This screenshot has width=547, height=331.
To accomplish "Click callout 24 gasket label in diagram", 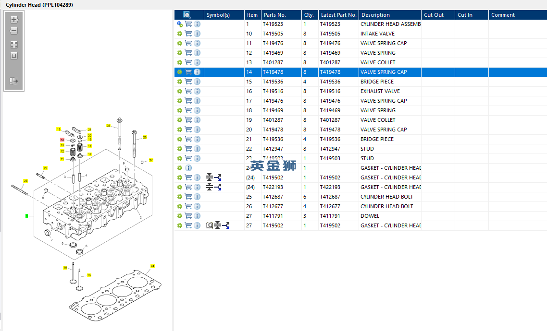I will pos(152,266).
